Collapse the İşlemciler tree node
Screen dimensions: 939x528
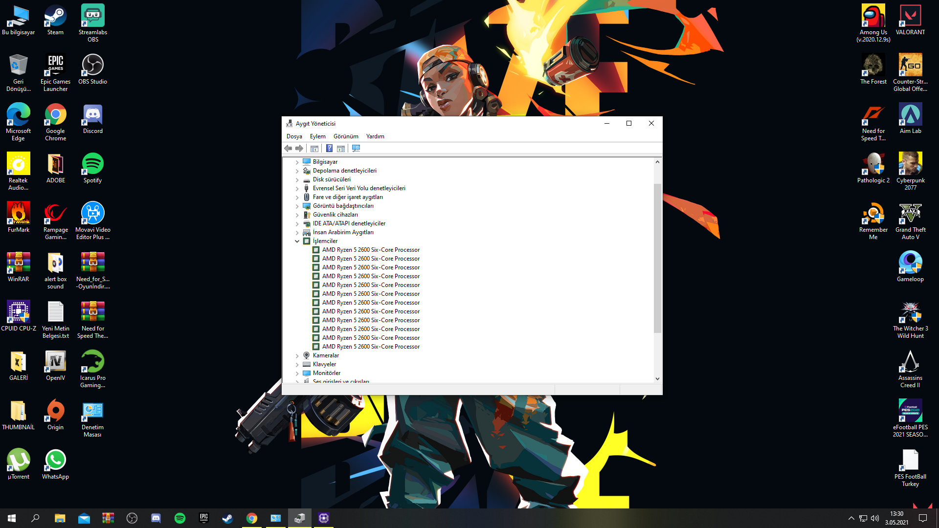pyautogui.click(x=297, y=241)
